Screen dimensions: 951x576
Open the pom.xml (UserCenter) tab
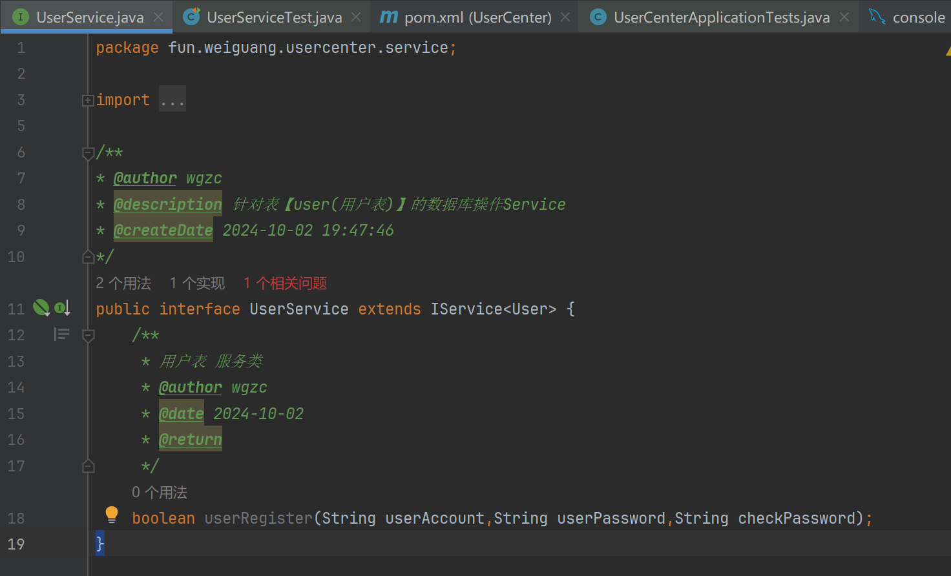pos(477,17)
